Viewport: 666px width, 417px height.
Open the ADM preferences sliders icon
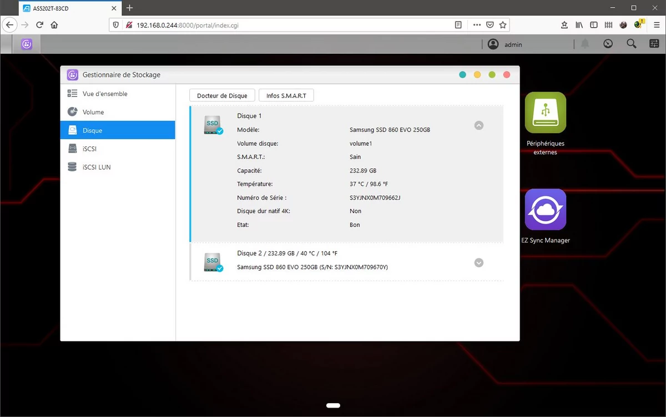[655, 44]
